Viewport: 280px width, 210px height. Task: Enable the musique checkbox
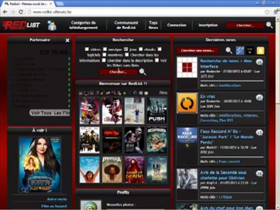coord(105,49)
